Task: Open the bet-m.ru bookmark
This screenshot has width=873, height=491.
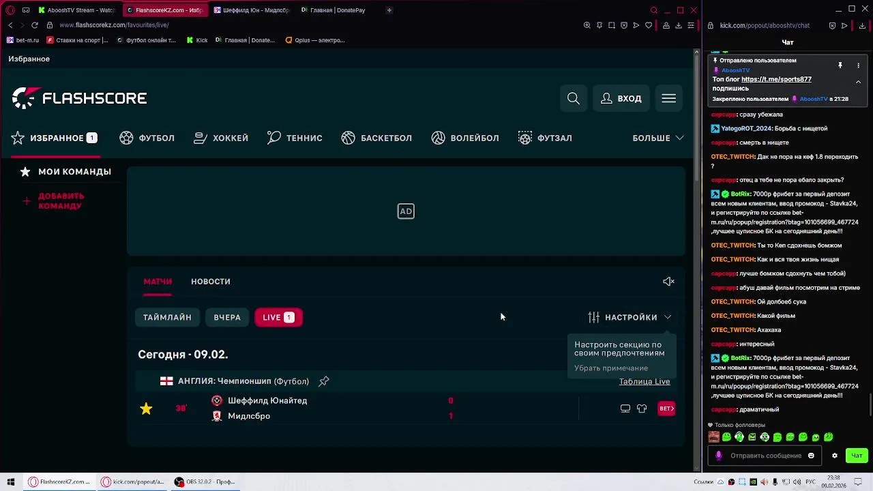Action: [23, 40]
